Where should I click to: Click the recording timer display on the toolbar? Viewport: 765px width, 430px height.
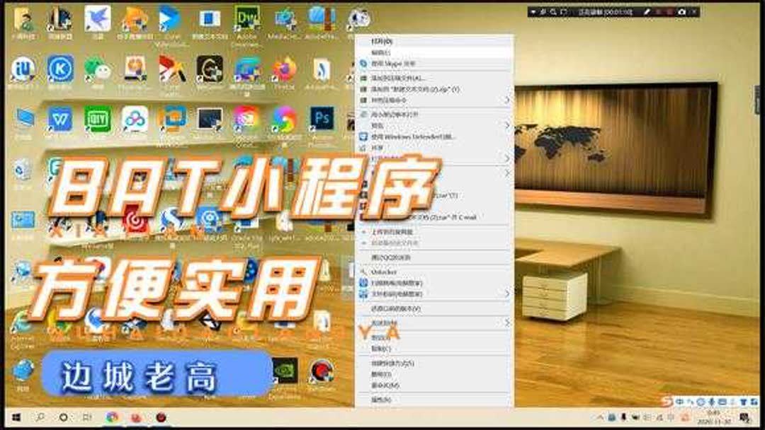tap(613, 12)
